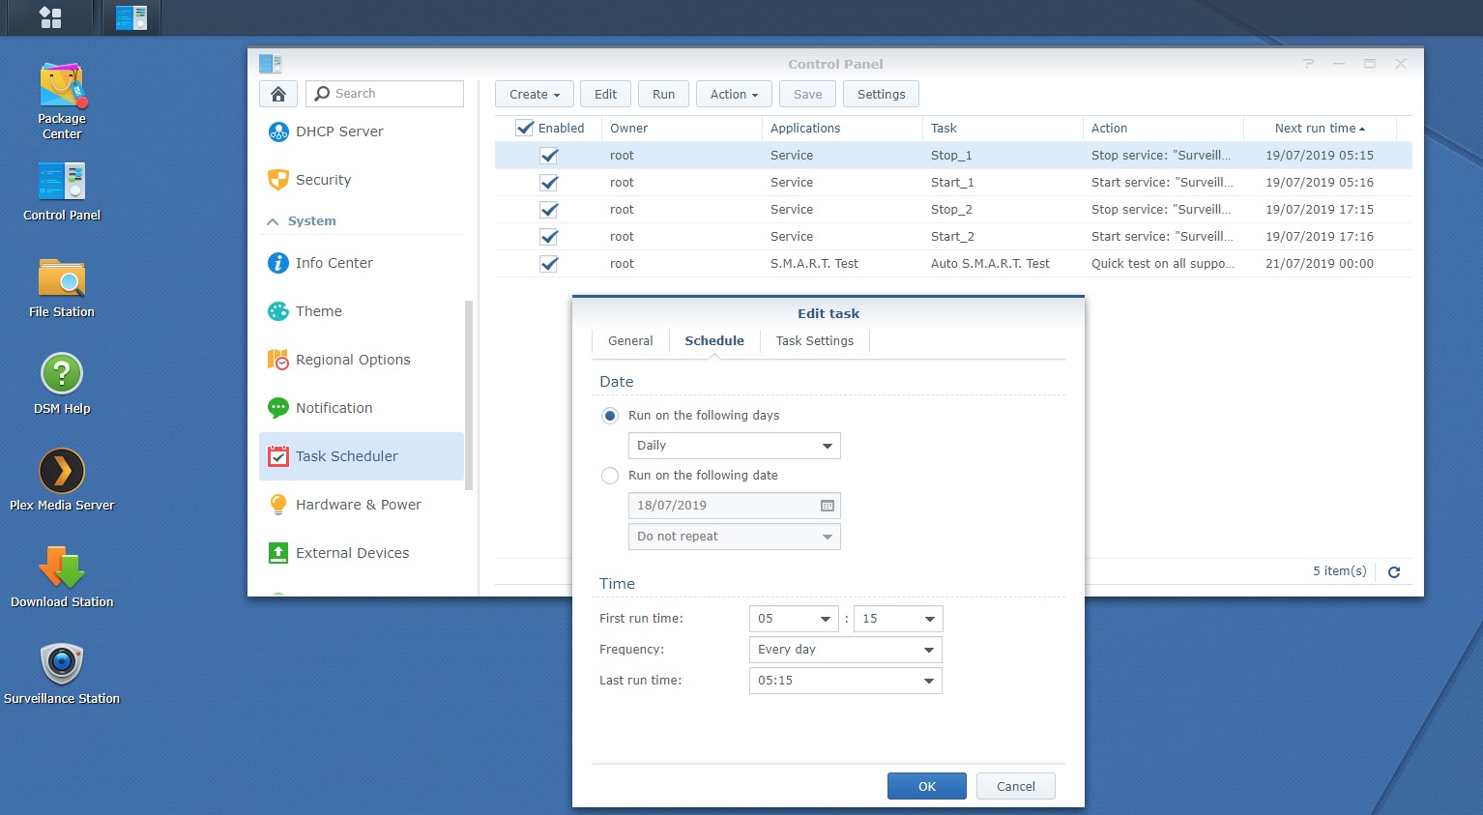Click the Save button
Screen dimensions: 1483x815
point(808,94)
